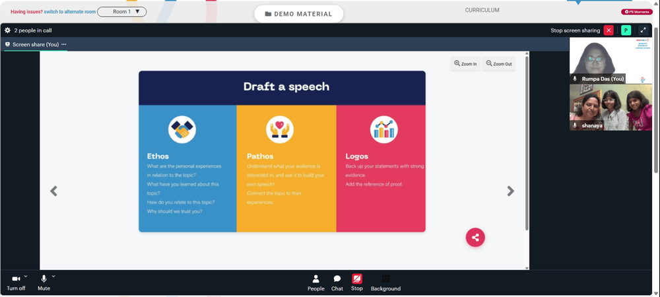This screenshot has width=660, height=297.
Task: Open the People panel
Action: [315, 283]
